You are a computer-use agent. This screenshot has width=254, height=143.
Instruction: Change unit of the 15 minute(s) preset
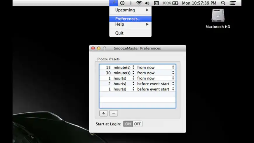click(124, 67)
